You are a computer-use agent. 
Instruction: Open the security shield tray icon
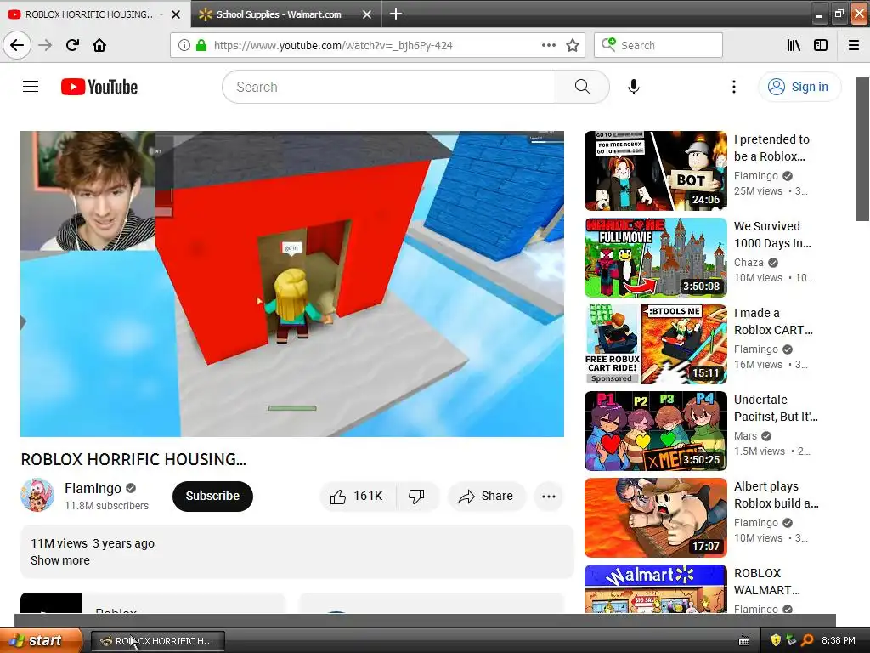776,640
